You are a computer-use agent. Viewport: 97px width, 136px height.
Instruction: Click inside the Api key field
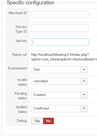coord(60,42)
